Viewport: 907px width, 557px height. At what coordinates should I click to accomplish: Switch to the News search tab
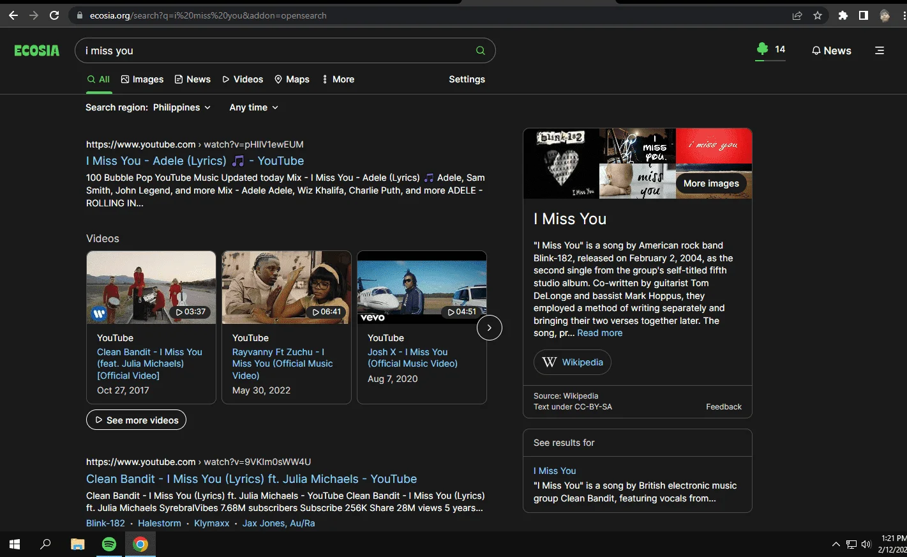[193, 79]
